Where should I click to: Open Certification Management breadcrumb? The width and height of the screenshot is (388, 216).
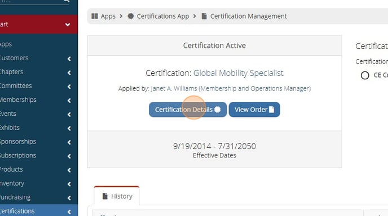point(249,16)
